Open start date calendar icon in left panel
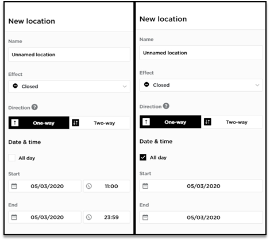This screenshot has width=270, height=241. (14, 186)
